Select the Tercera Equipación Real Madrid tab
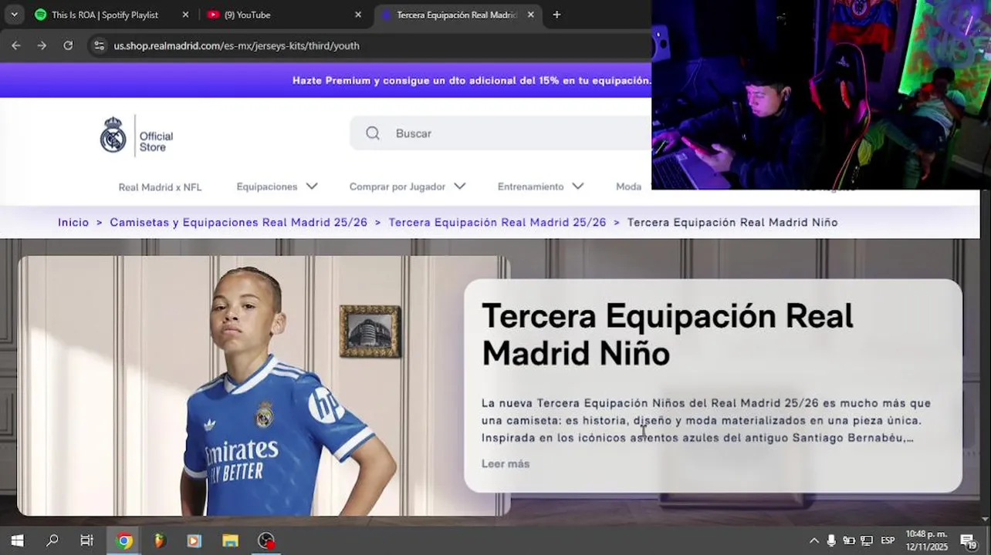 [455, 15]
